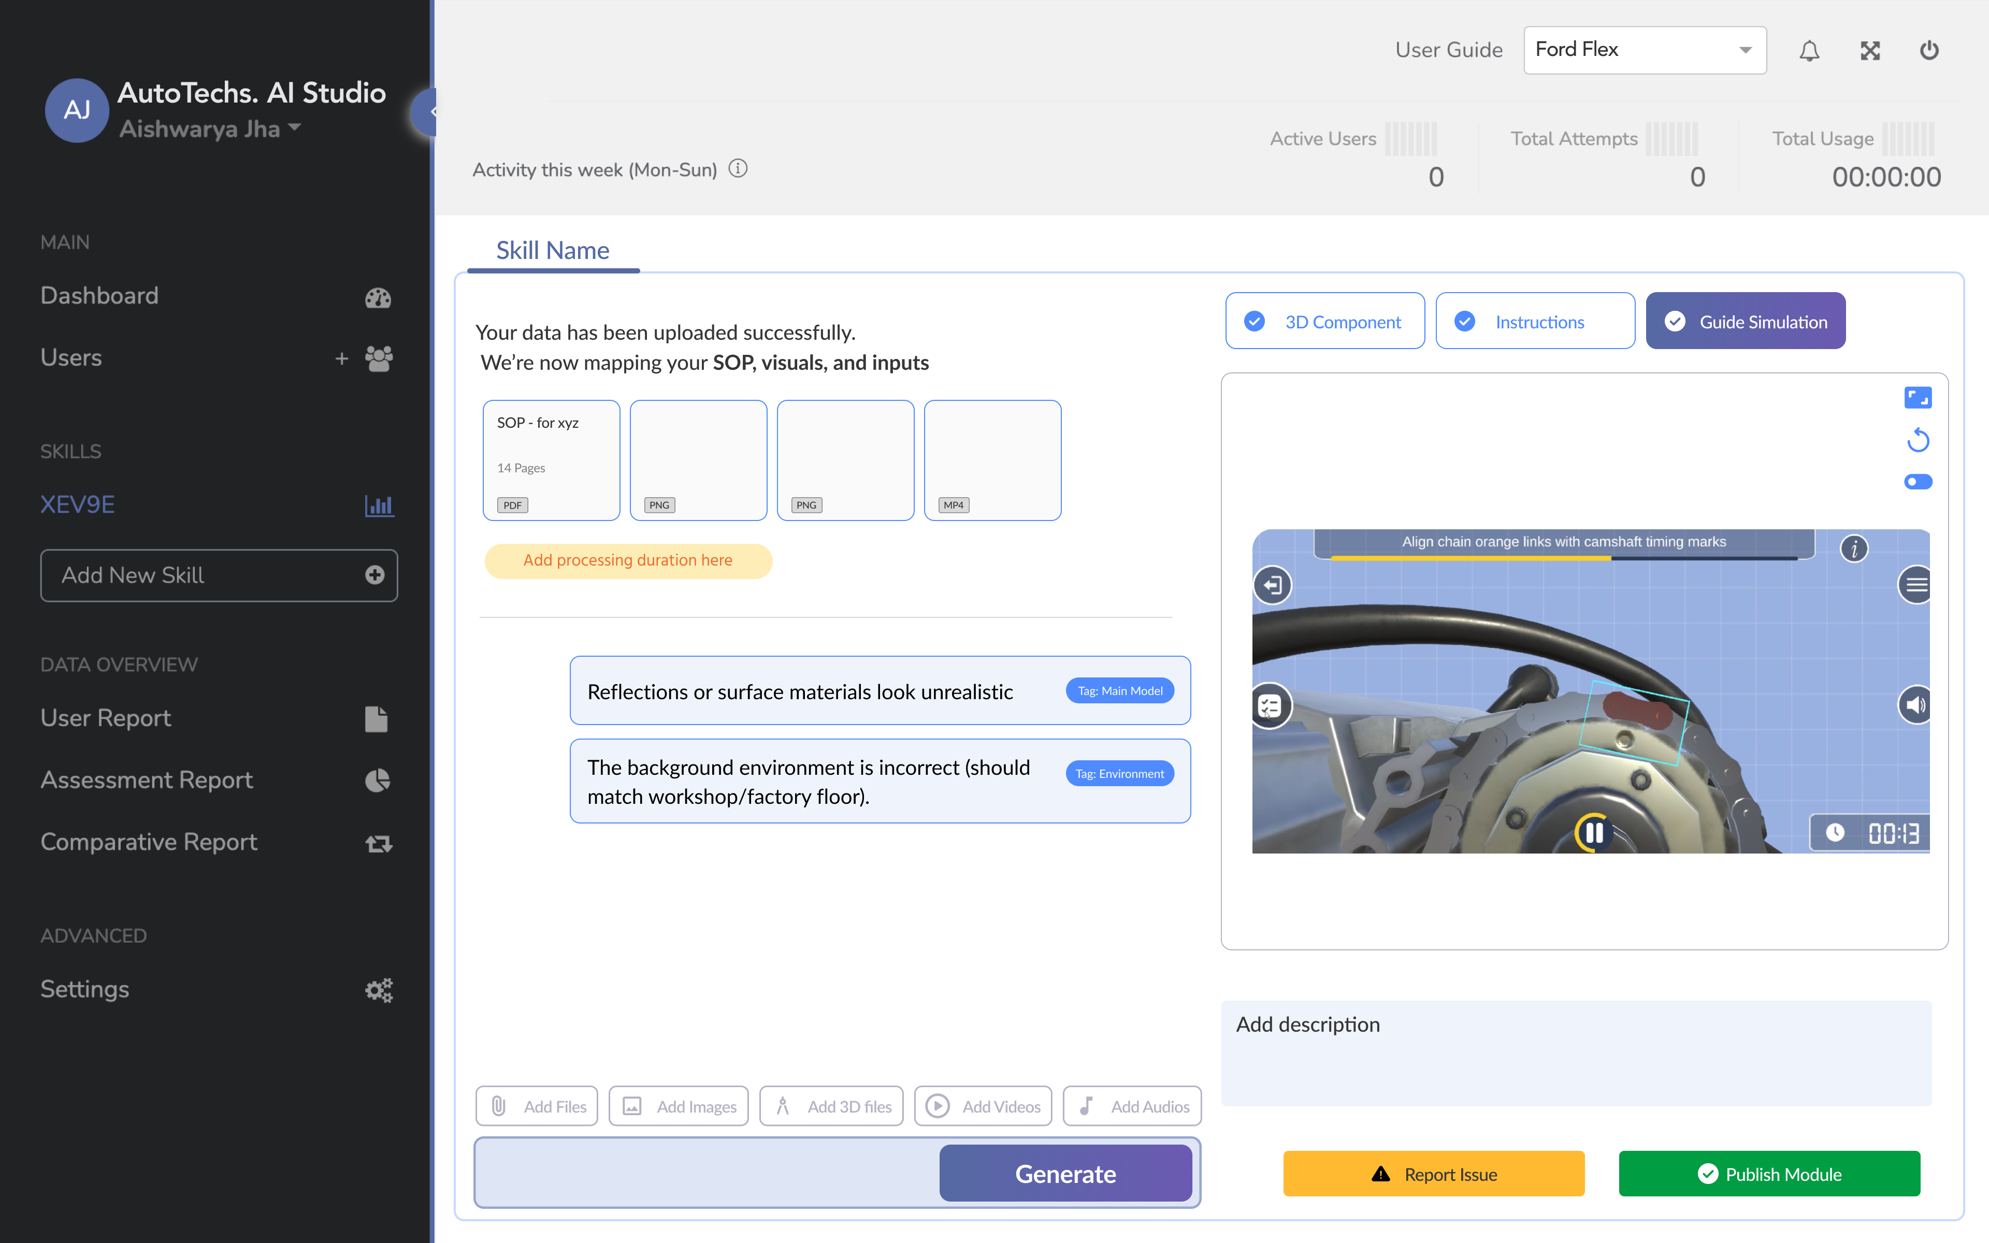
Task: Open the notifications bell
Action: click(x=1809, y=51)
